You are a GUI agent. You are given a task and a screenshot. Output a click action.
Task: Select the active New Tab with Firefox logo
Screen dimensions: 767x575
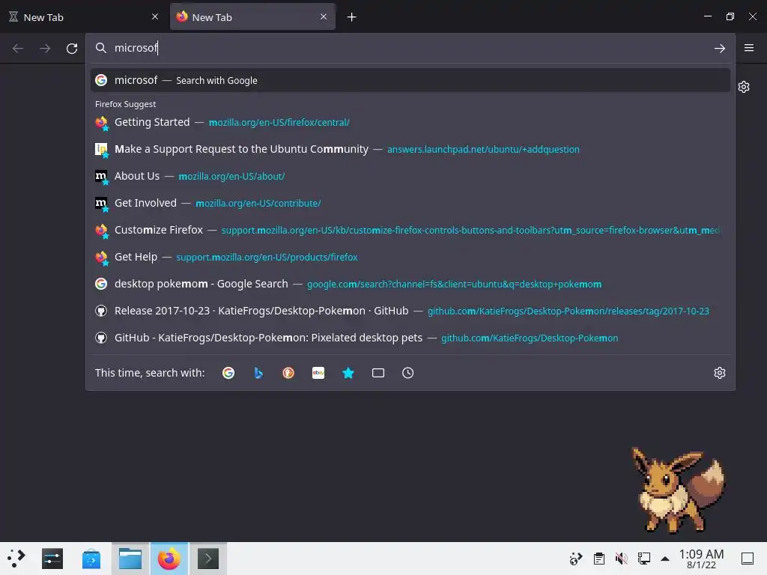pyautogui.click(x=252, y=17)
